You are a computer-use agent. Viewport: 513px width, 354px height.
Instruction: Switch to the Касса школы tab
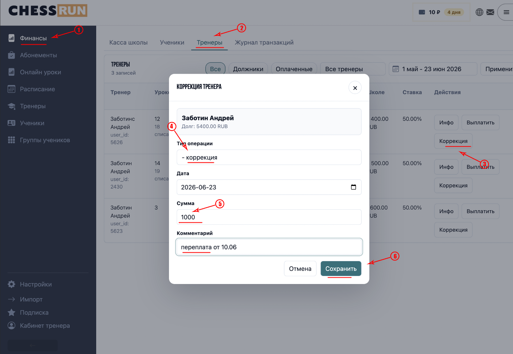pyautogui.click(x=128, y=43)
